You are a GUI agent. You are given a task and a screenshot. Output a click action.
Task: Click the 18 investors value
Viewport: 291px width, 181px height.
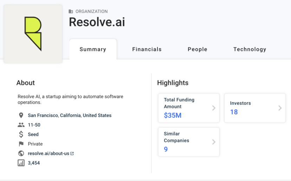pos(234,112)
